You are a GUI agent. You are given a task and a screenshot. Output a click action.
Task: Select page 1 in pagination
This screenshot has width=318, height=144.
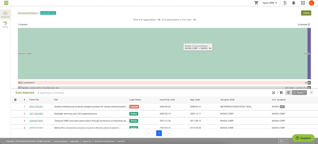coord(159,133)
